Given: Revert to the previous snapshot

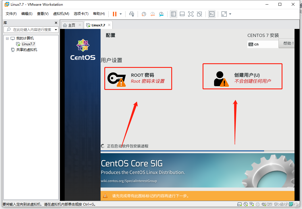Looking at the screenshot, I should pos(153,14).
